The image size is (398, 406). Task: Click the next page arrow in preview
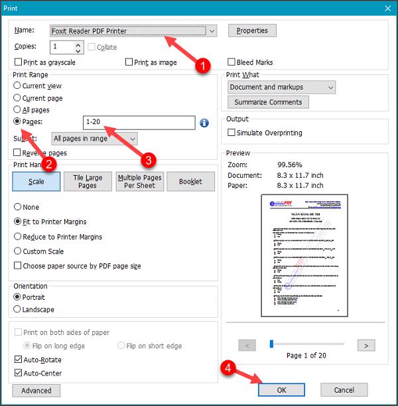[x=366, y=346]
